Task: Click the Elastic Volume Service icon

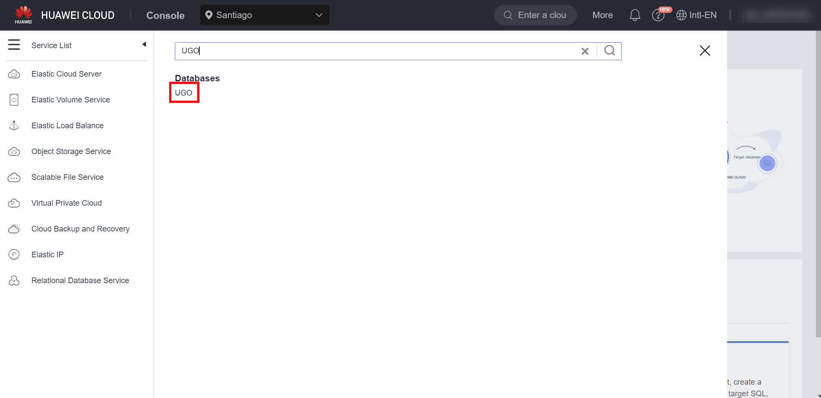Action: tap(14, 100)
